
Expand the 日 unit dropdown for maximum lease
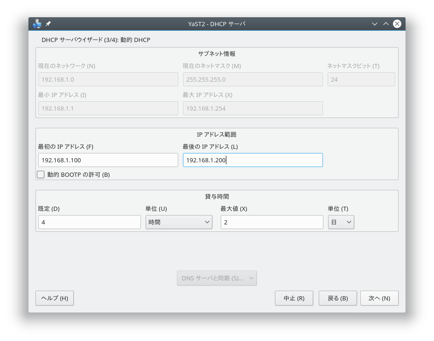[x=341, y=222]
